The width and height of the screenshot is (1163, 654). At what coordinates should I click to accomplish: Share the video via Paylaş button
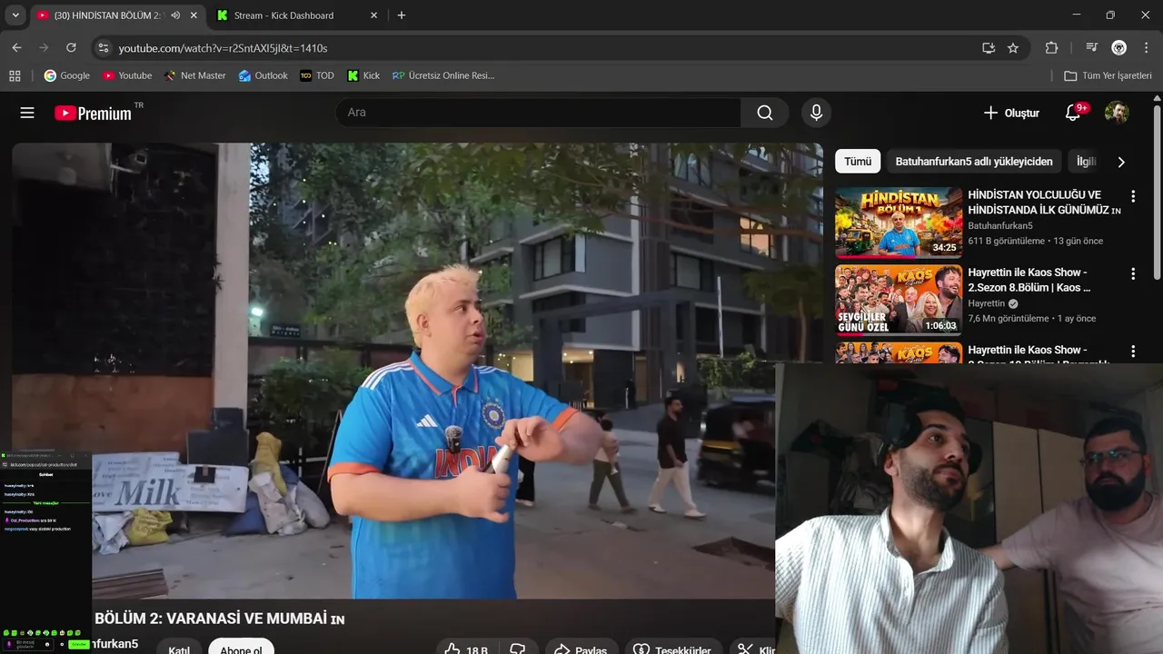(x=581, y=649)
